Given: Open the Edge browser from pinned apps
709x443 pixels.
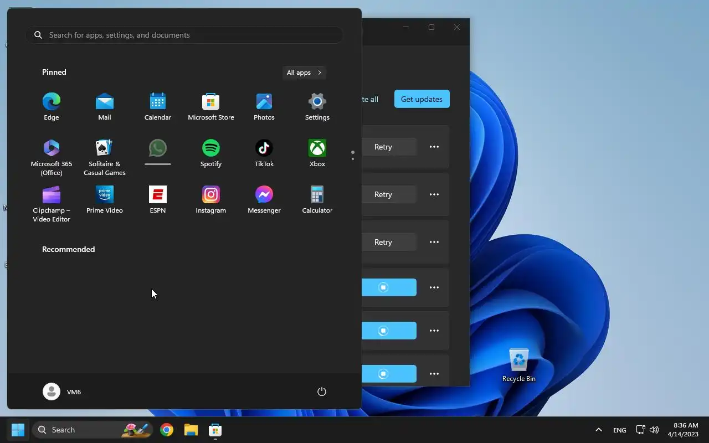Looking at the screenshot, I should (52, 107).
